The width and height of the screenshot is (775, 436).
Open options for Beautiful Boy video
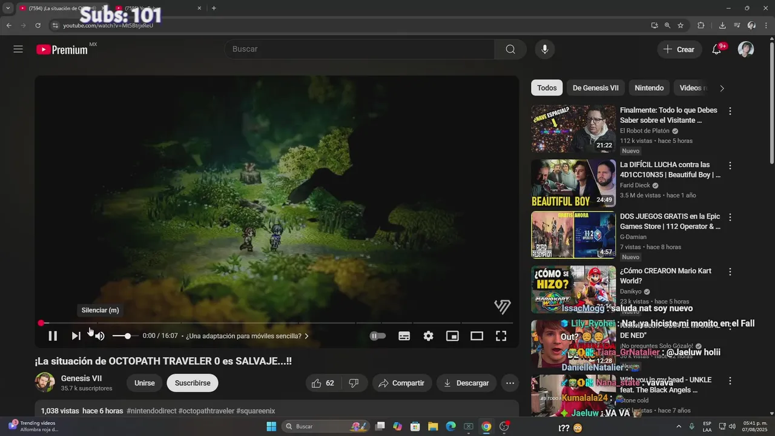[730, 165]
